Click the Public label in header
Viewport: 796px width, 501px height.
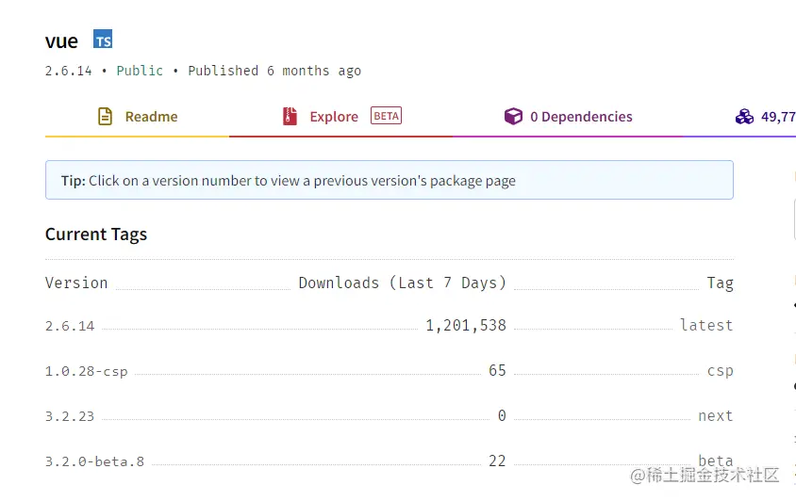[140, 71]
